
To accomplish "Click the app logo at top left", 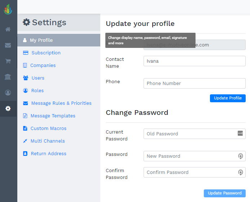I will coord(8,9).
